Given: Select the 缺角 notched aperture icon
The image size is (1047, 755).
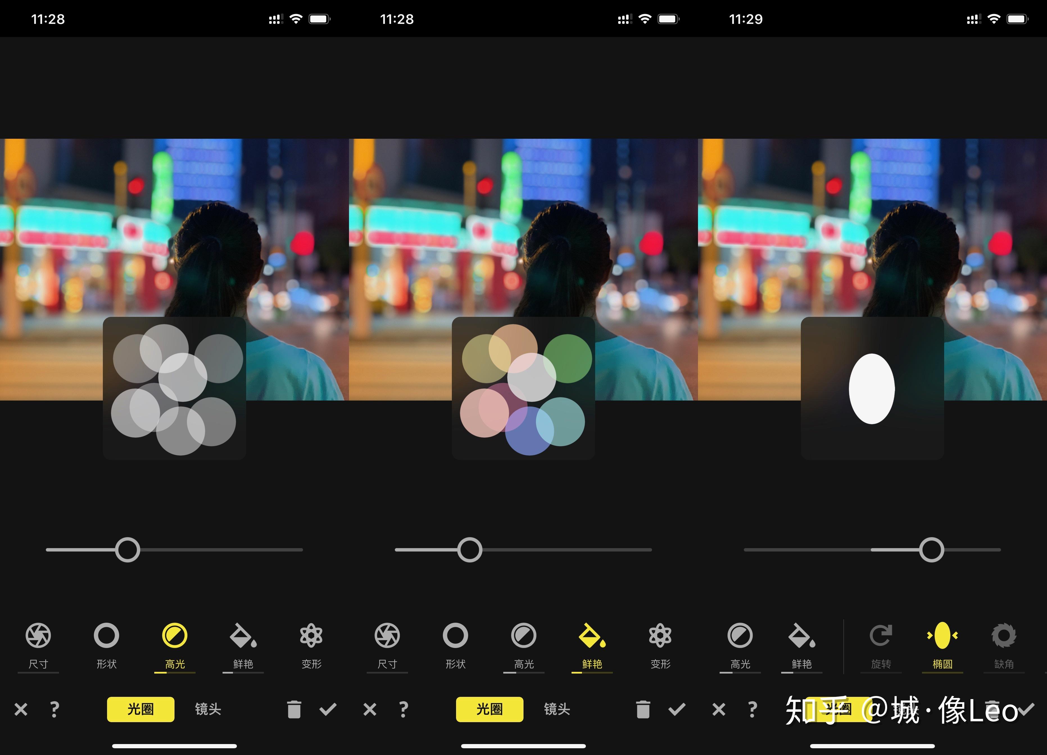Looking at the screenshot, I should click(x=1004, y=636).
